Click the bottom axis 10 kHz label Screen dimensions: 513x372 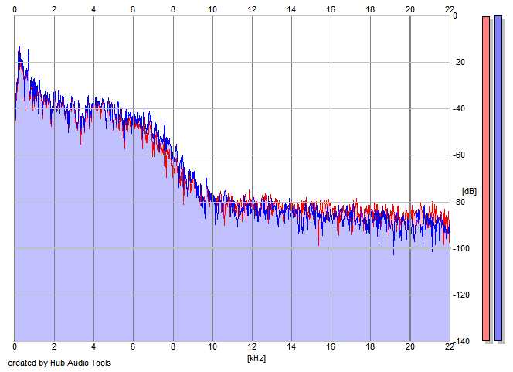click(x=212, y=346)
